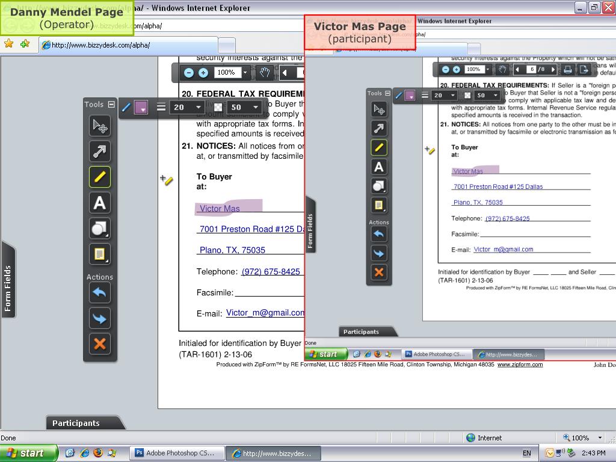Image resolution: width=616 pixels, height=462 pixels.
Task: Zoom in the document in participant window
Action: click(457, 70)
